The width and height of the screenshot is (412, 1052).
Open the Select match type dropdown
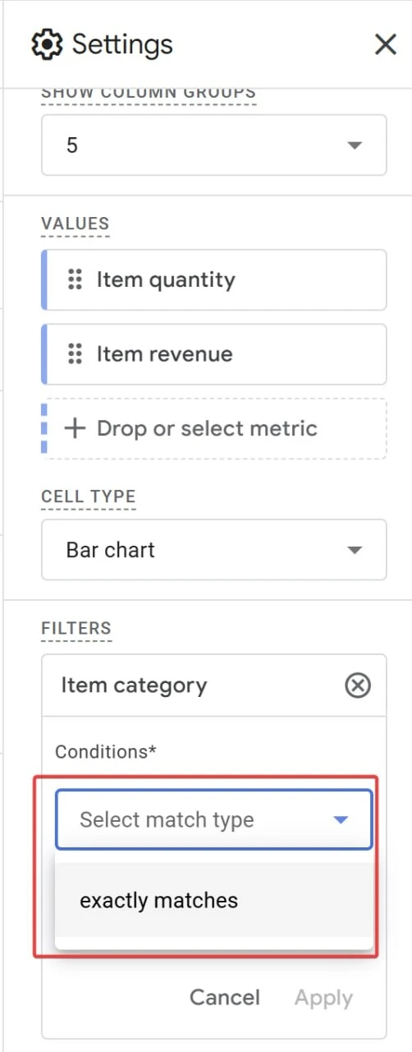pyautogui.click(x=214, y=819)
